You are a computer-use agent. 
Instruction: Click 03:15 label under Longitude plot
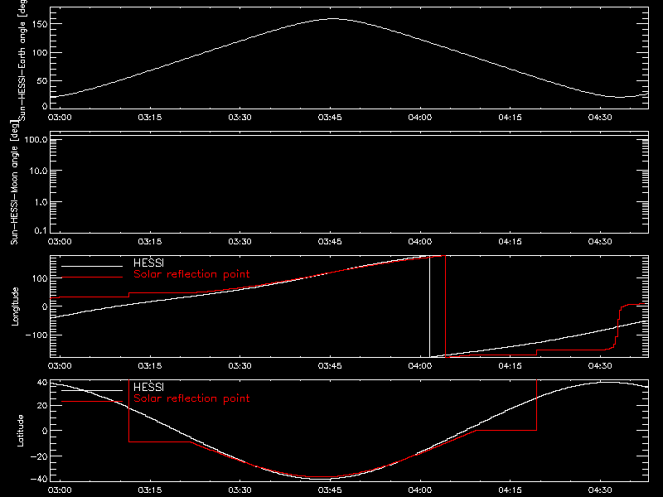tap(150, 366)
